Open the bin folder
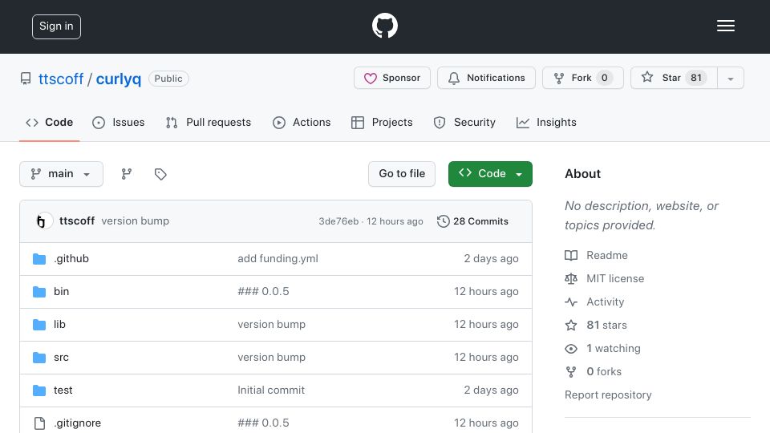The width and height of the screenshot is (770, 433). pyautogui.click(x=62, y=292)
